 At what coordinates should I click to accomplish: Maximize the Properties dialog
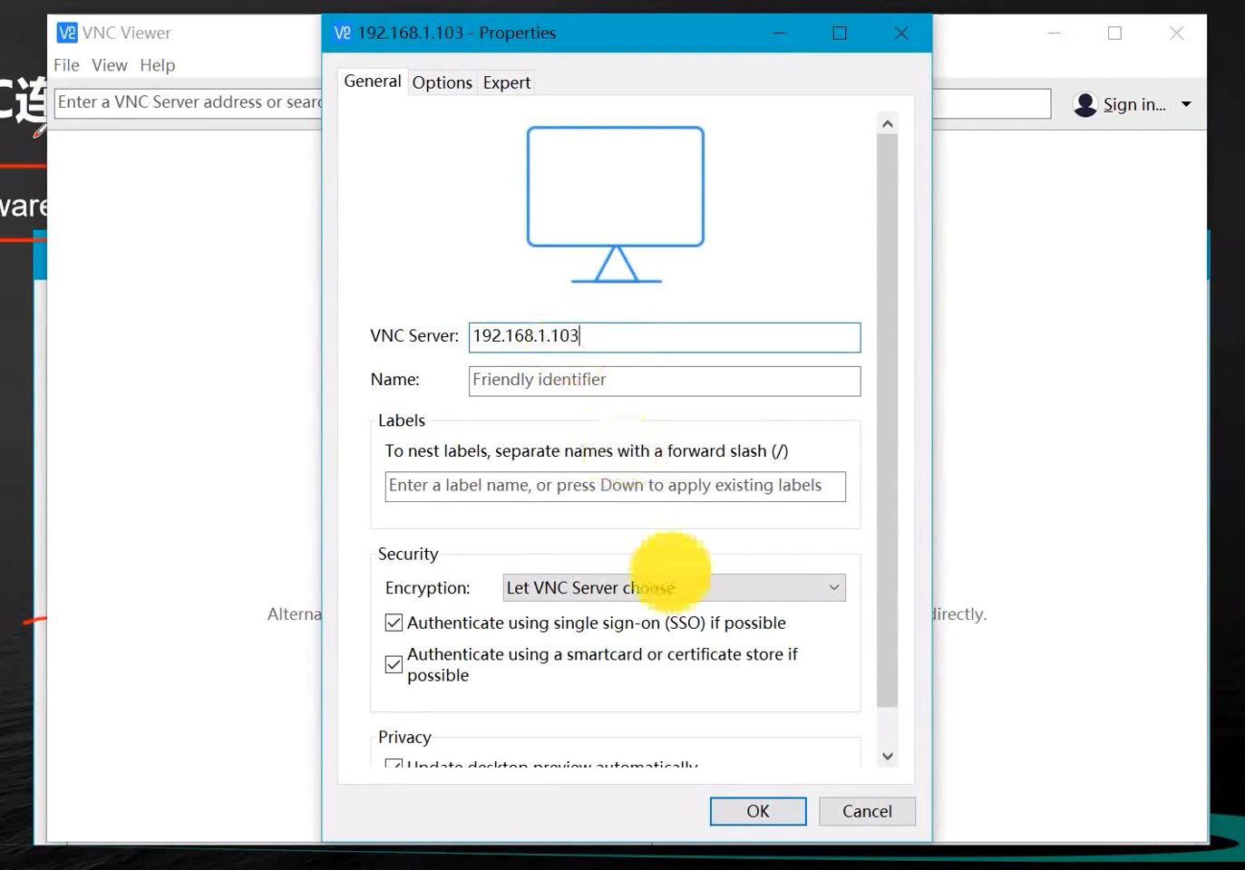(840, 34)
